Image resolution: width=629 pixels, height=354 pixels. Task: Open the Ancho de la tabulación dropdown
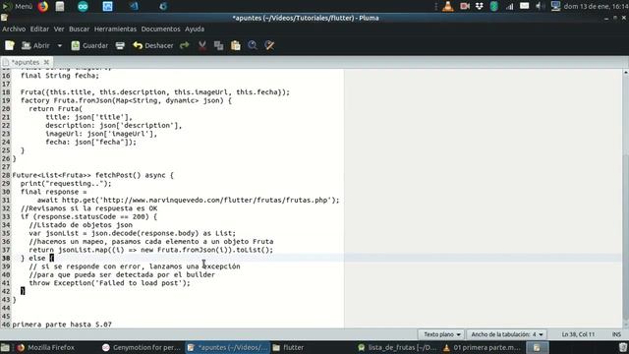(x=507, y=334)
